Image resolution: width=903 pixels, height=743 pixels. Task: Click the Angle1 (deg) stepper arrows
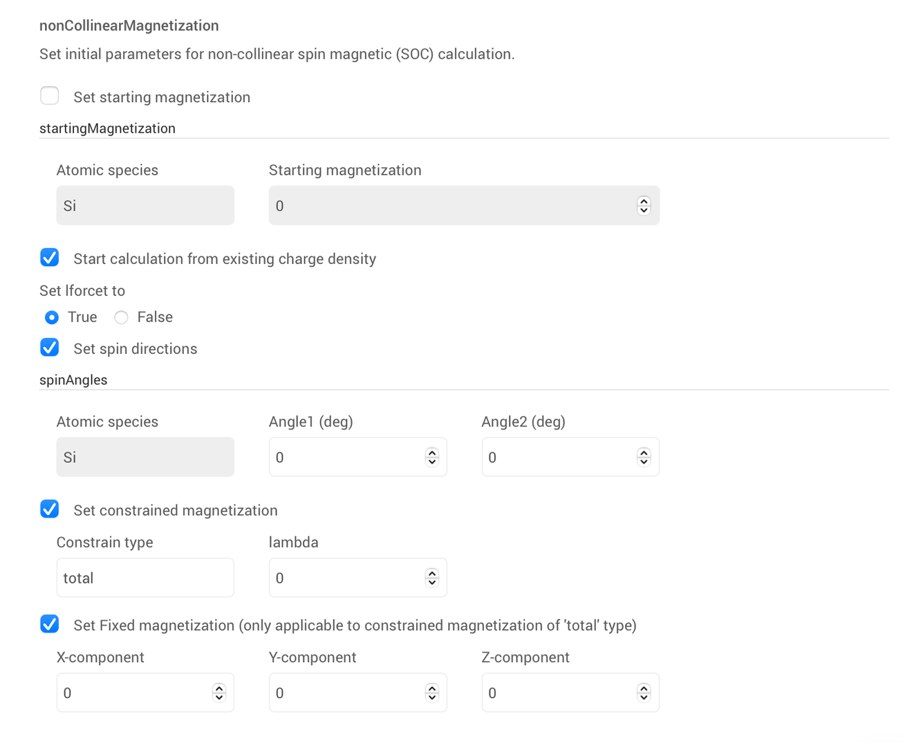point(432,457)
